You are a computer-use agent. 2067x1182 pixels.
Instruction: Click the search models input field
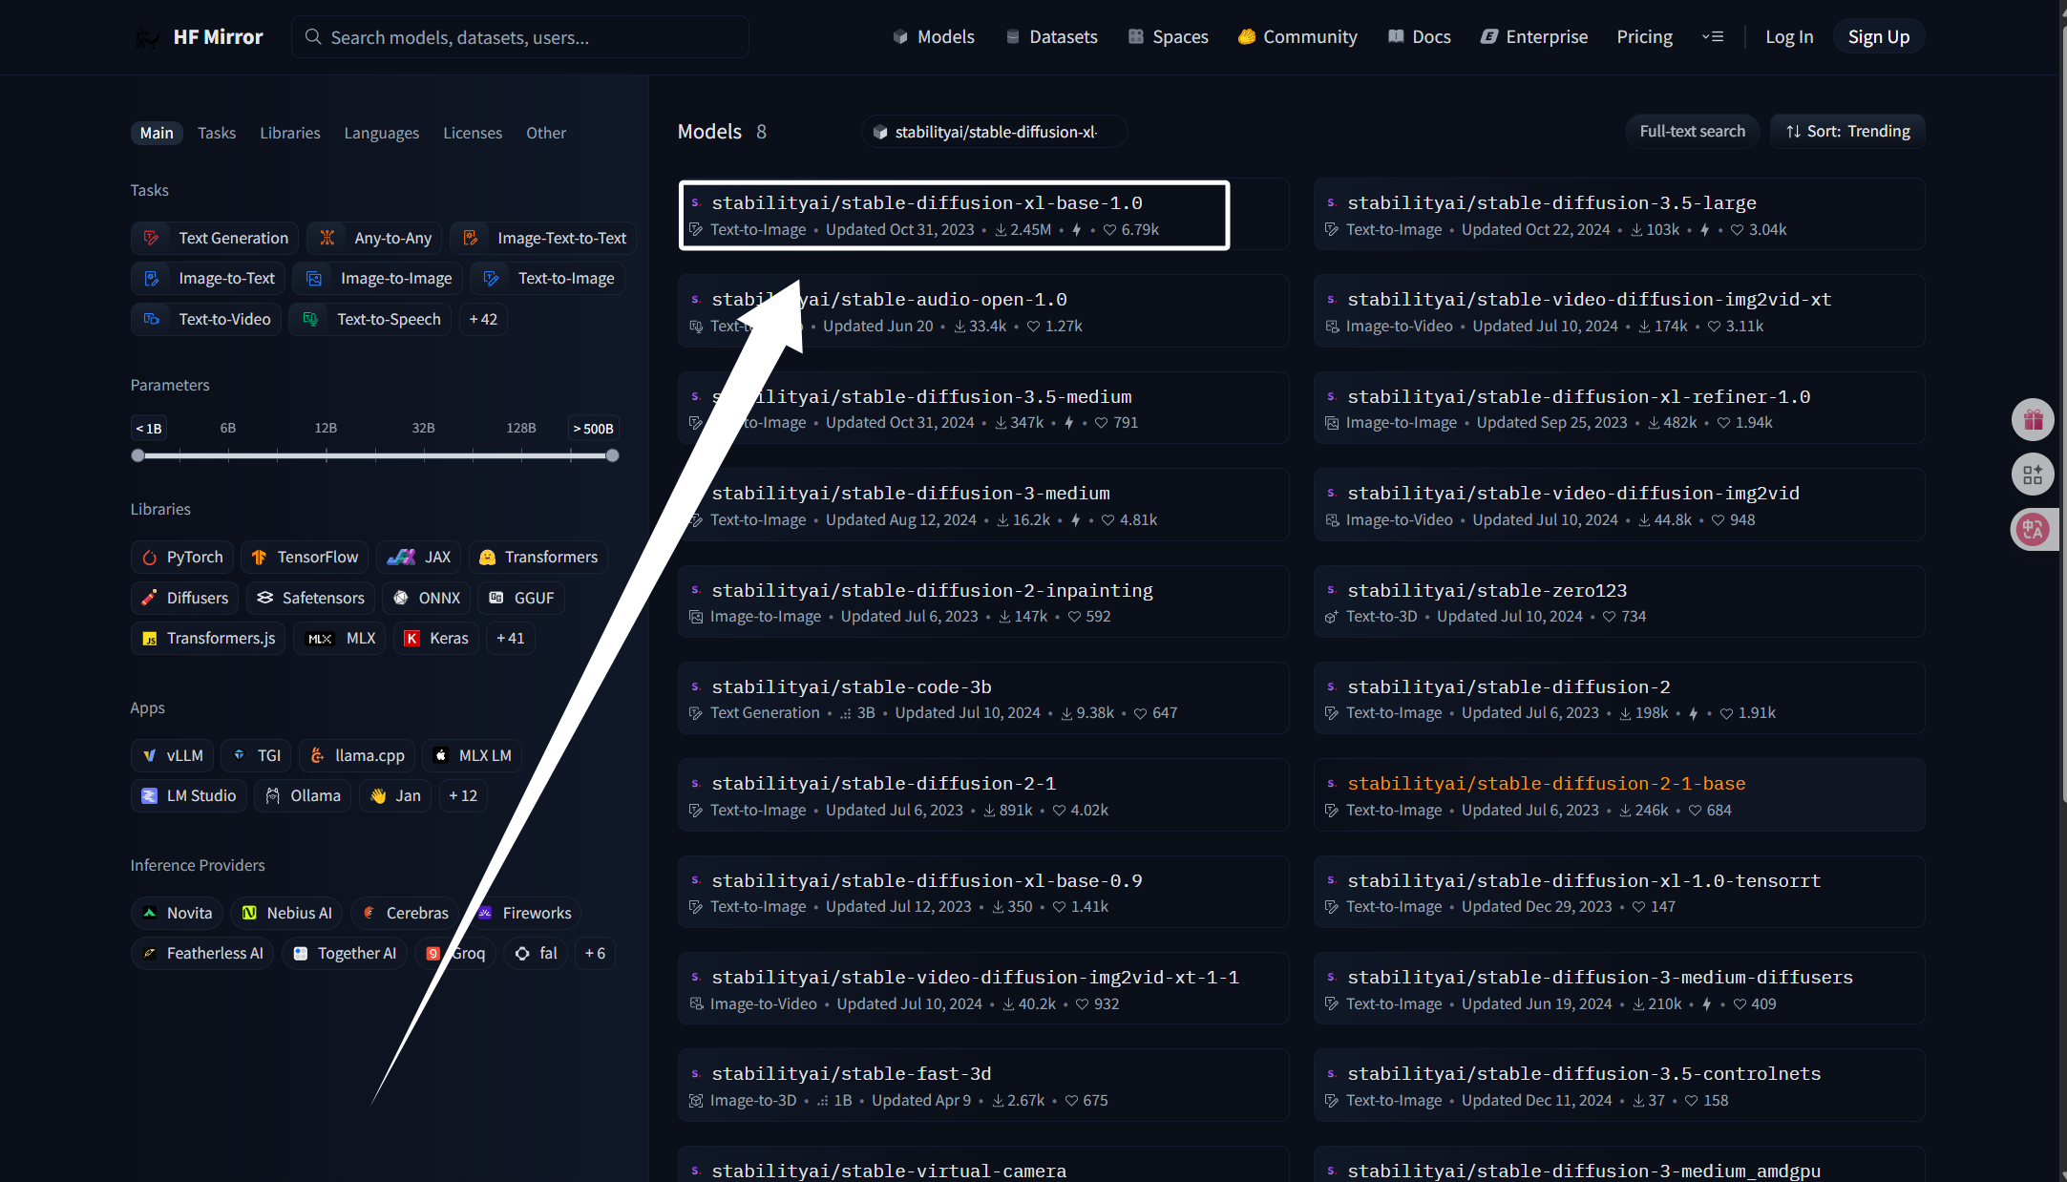click(x=520, y=37)
